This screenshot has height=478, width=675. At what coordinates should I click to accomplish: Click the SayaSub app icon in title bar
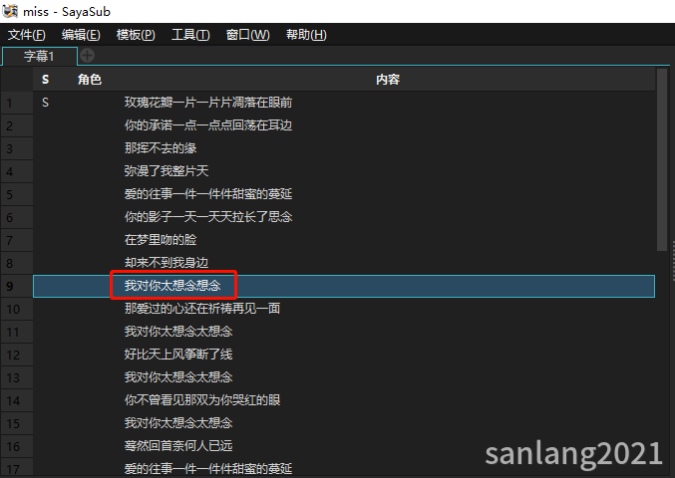[x=10, y=11]
